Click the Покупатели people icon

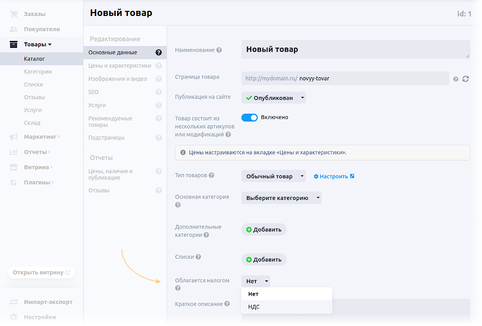click(14, 29)
